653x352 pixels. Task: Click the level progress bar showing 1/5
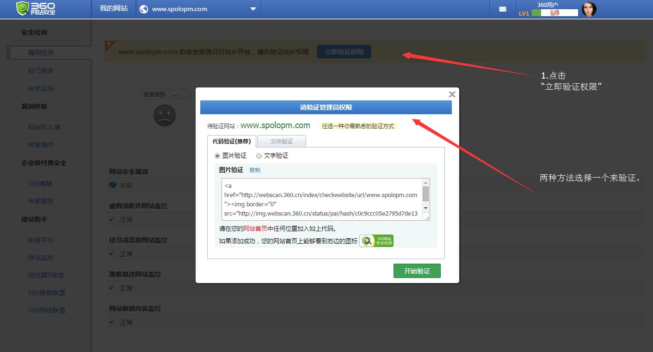tap(555, 13)
